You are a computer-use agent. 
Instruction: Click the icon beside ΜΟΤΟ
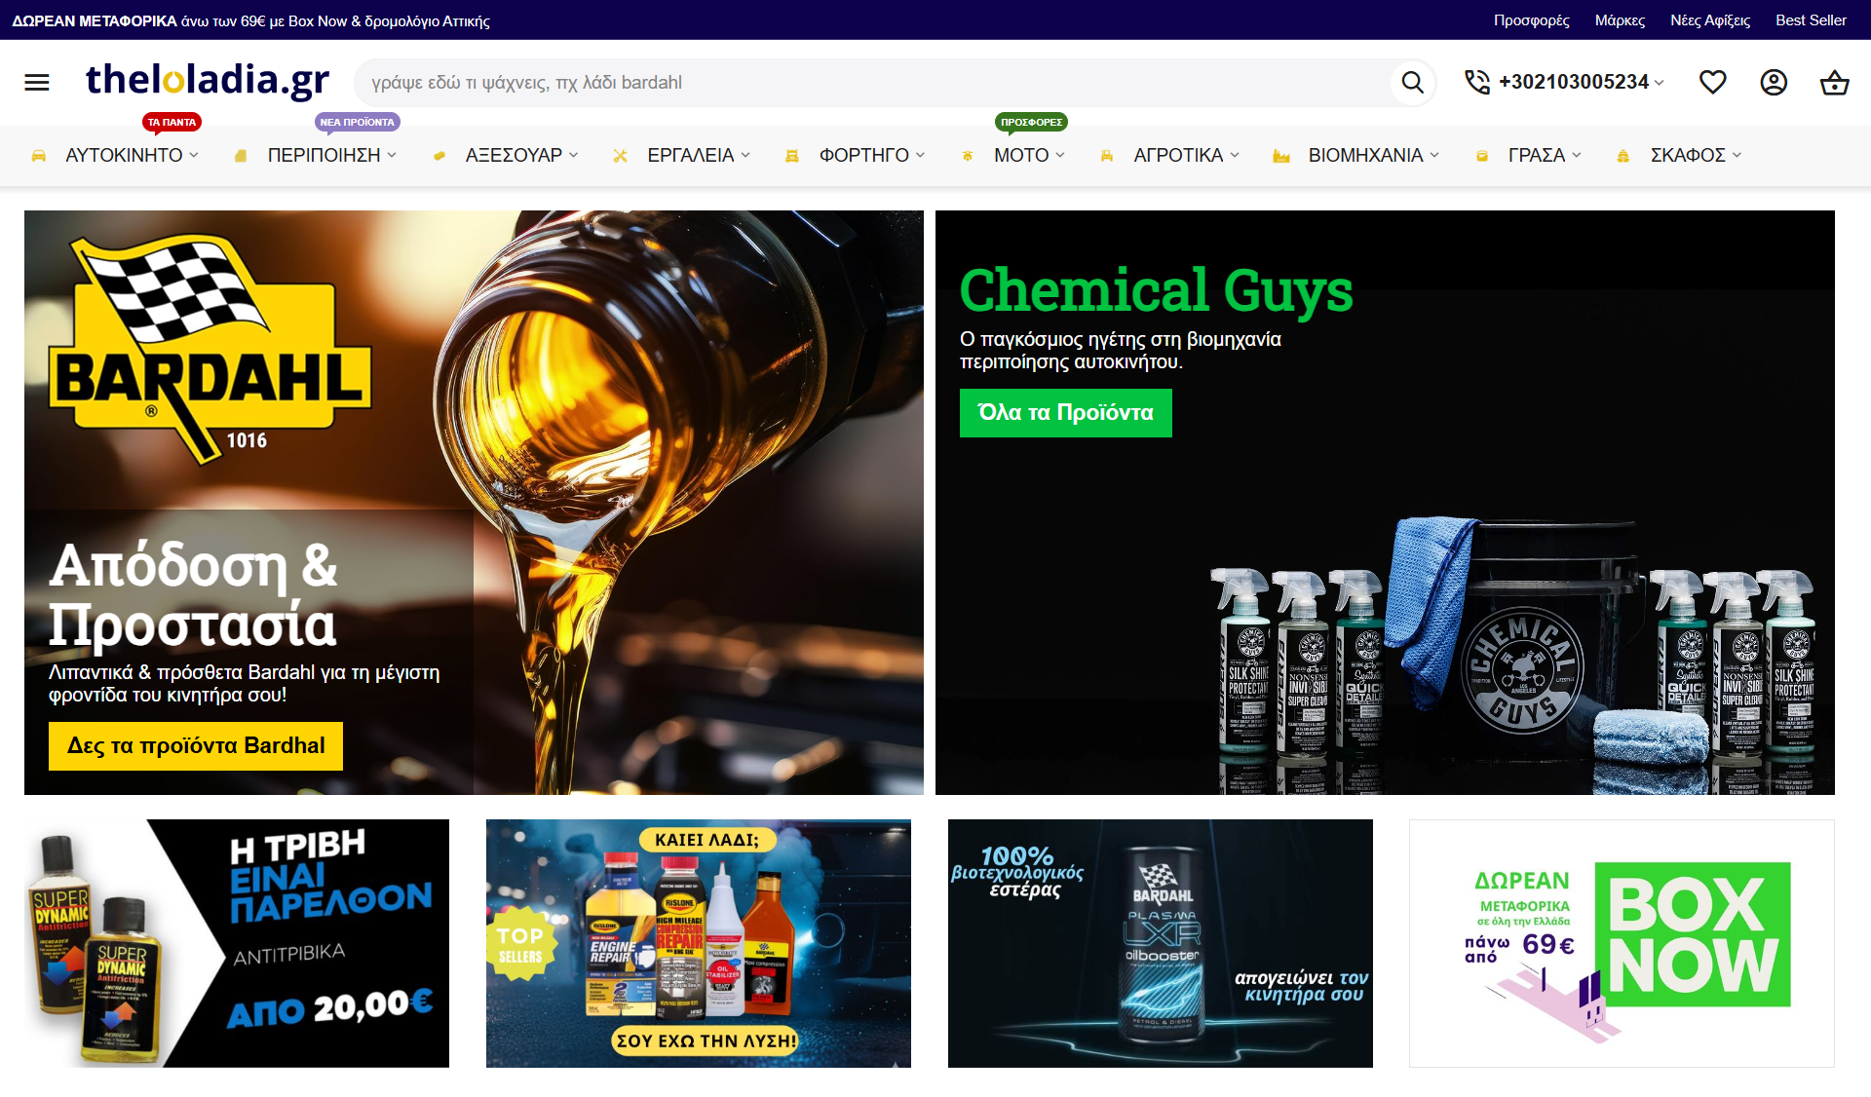tap(968, 156)
